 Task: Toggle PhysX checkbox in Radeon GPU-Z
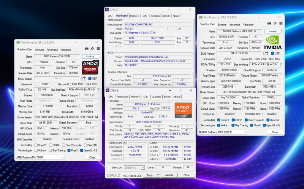[69, 150]
